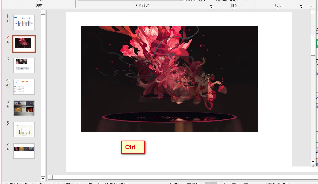
Task: Open slide 5 thumbnail with photo collage
Action: 24,108
